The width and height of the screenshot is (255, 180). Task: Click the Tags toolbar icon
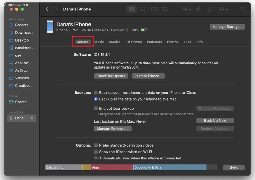210,9
